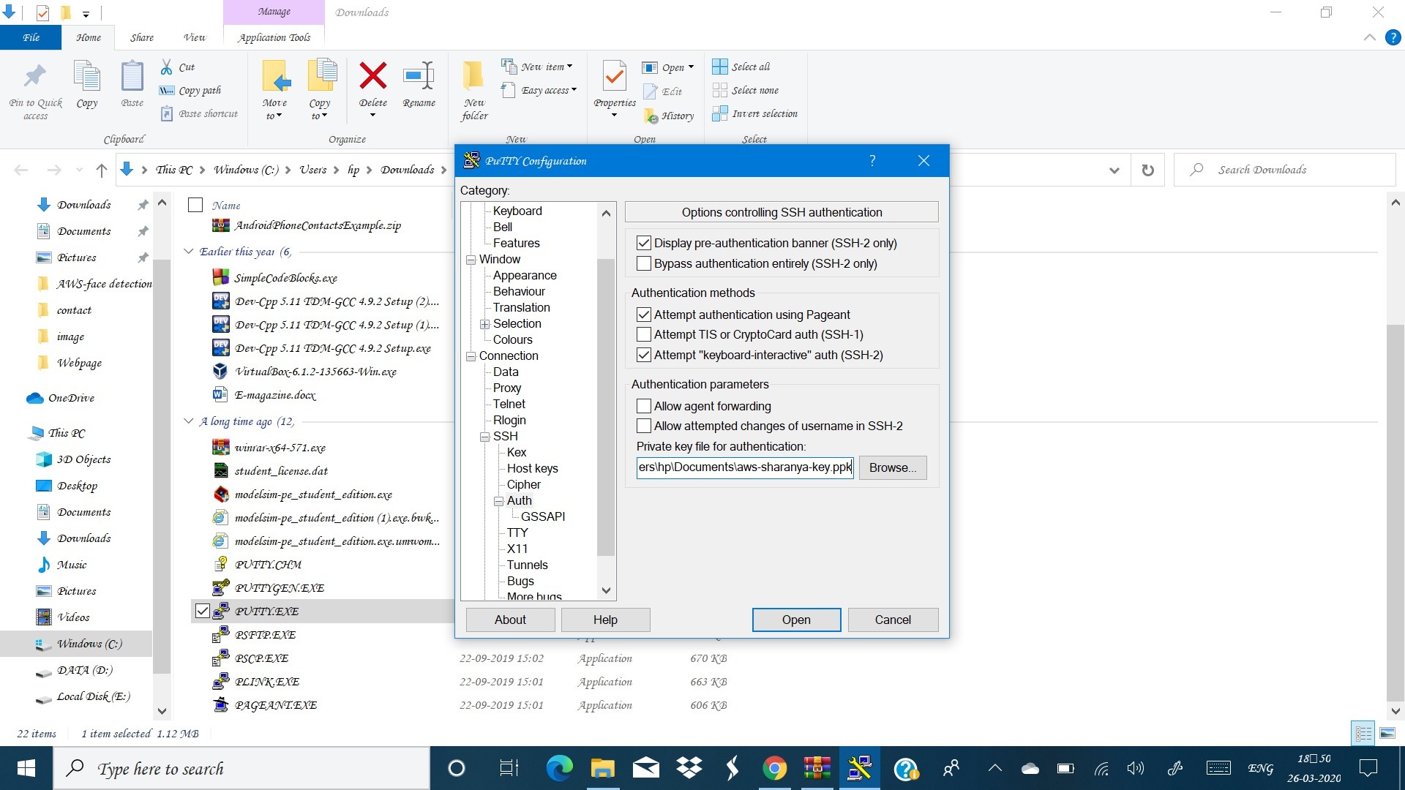Click the Refresh icon beside address bar

1147,170
